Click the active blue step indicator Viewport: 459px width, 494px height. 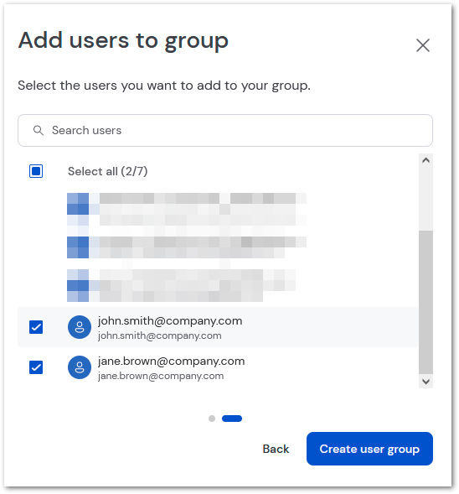(x=232, y=419)
